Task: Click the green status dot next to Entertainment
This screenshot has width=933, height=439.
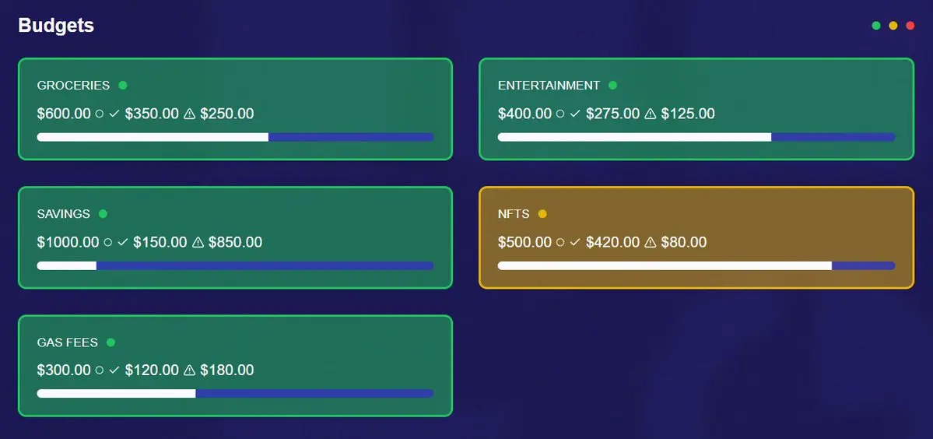Action: pyautogui.click(x=613, y=85)
